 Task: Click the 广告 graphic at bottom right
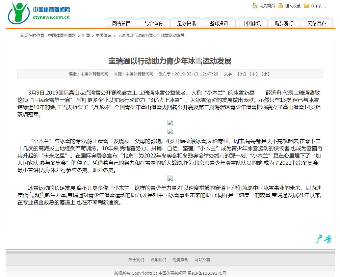[324, 239]
